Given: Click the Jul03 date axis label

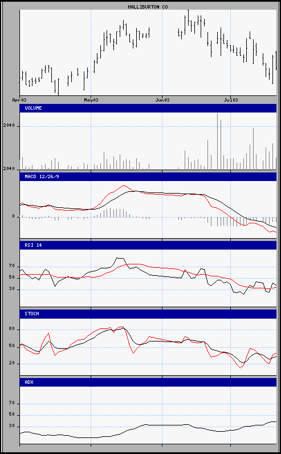Looking at the screenshot, I should coord(230,100).
